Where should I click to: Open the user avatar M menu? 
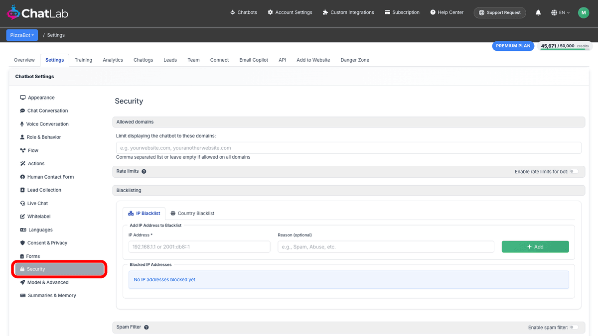pos(584,12)
